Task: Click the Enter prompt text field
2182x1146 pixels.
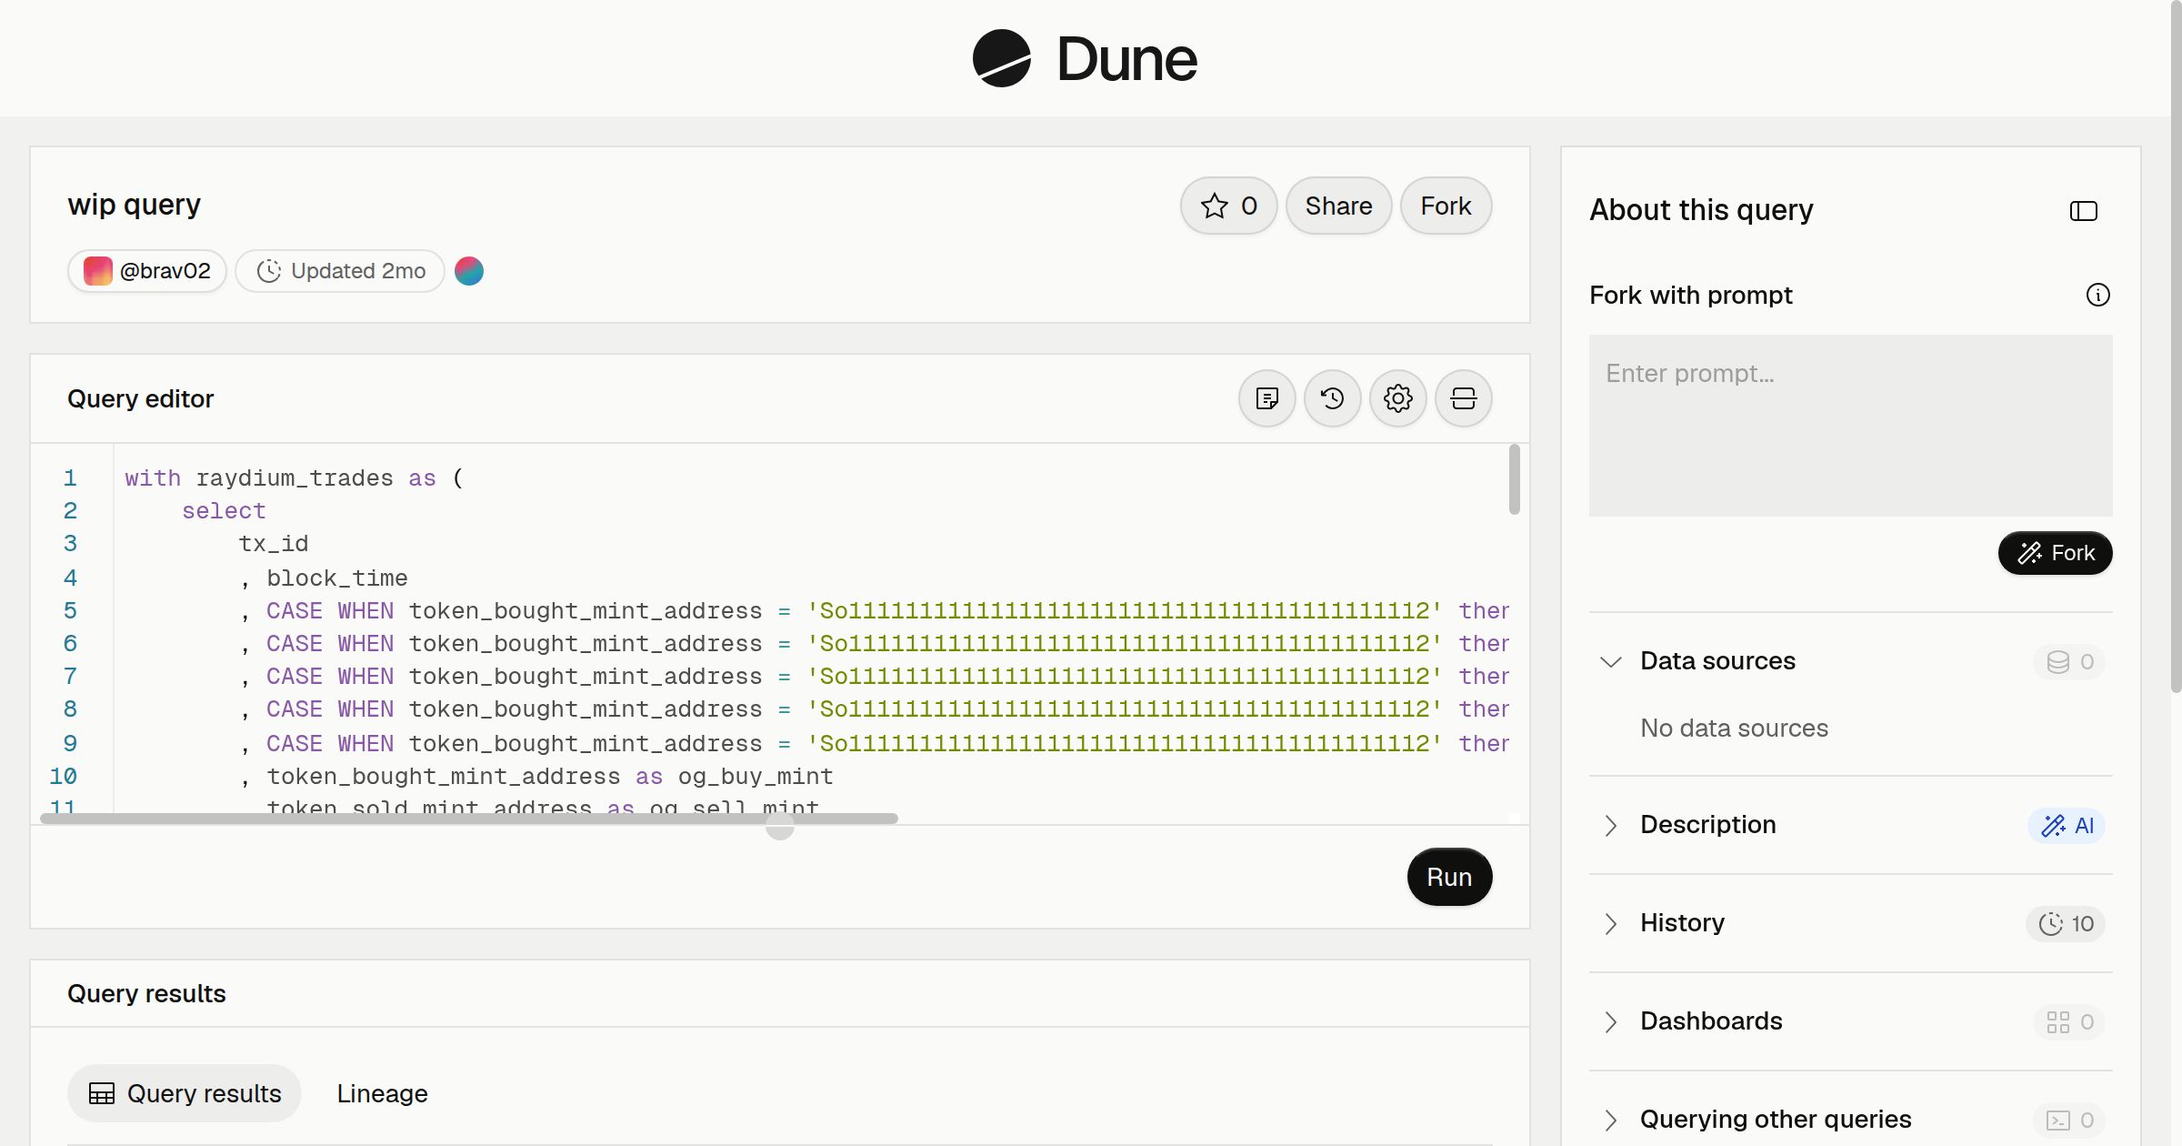Action: point(1851,426)
